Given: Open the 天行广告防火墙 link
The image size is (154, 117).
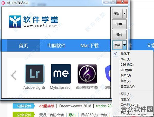Looking at the screenshot, I should click(52, 115).
